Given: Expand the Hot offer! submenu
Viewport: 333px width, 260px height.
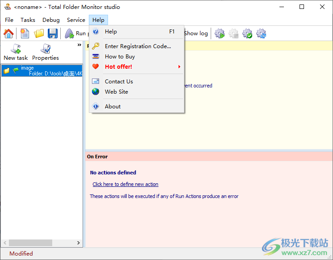Looking at the screenshot, I should click(137, 66).
